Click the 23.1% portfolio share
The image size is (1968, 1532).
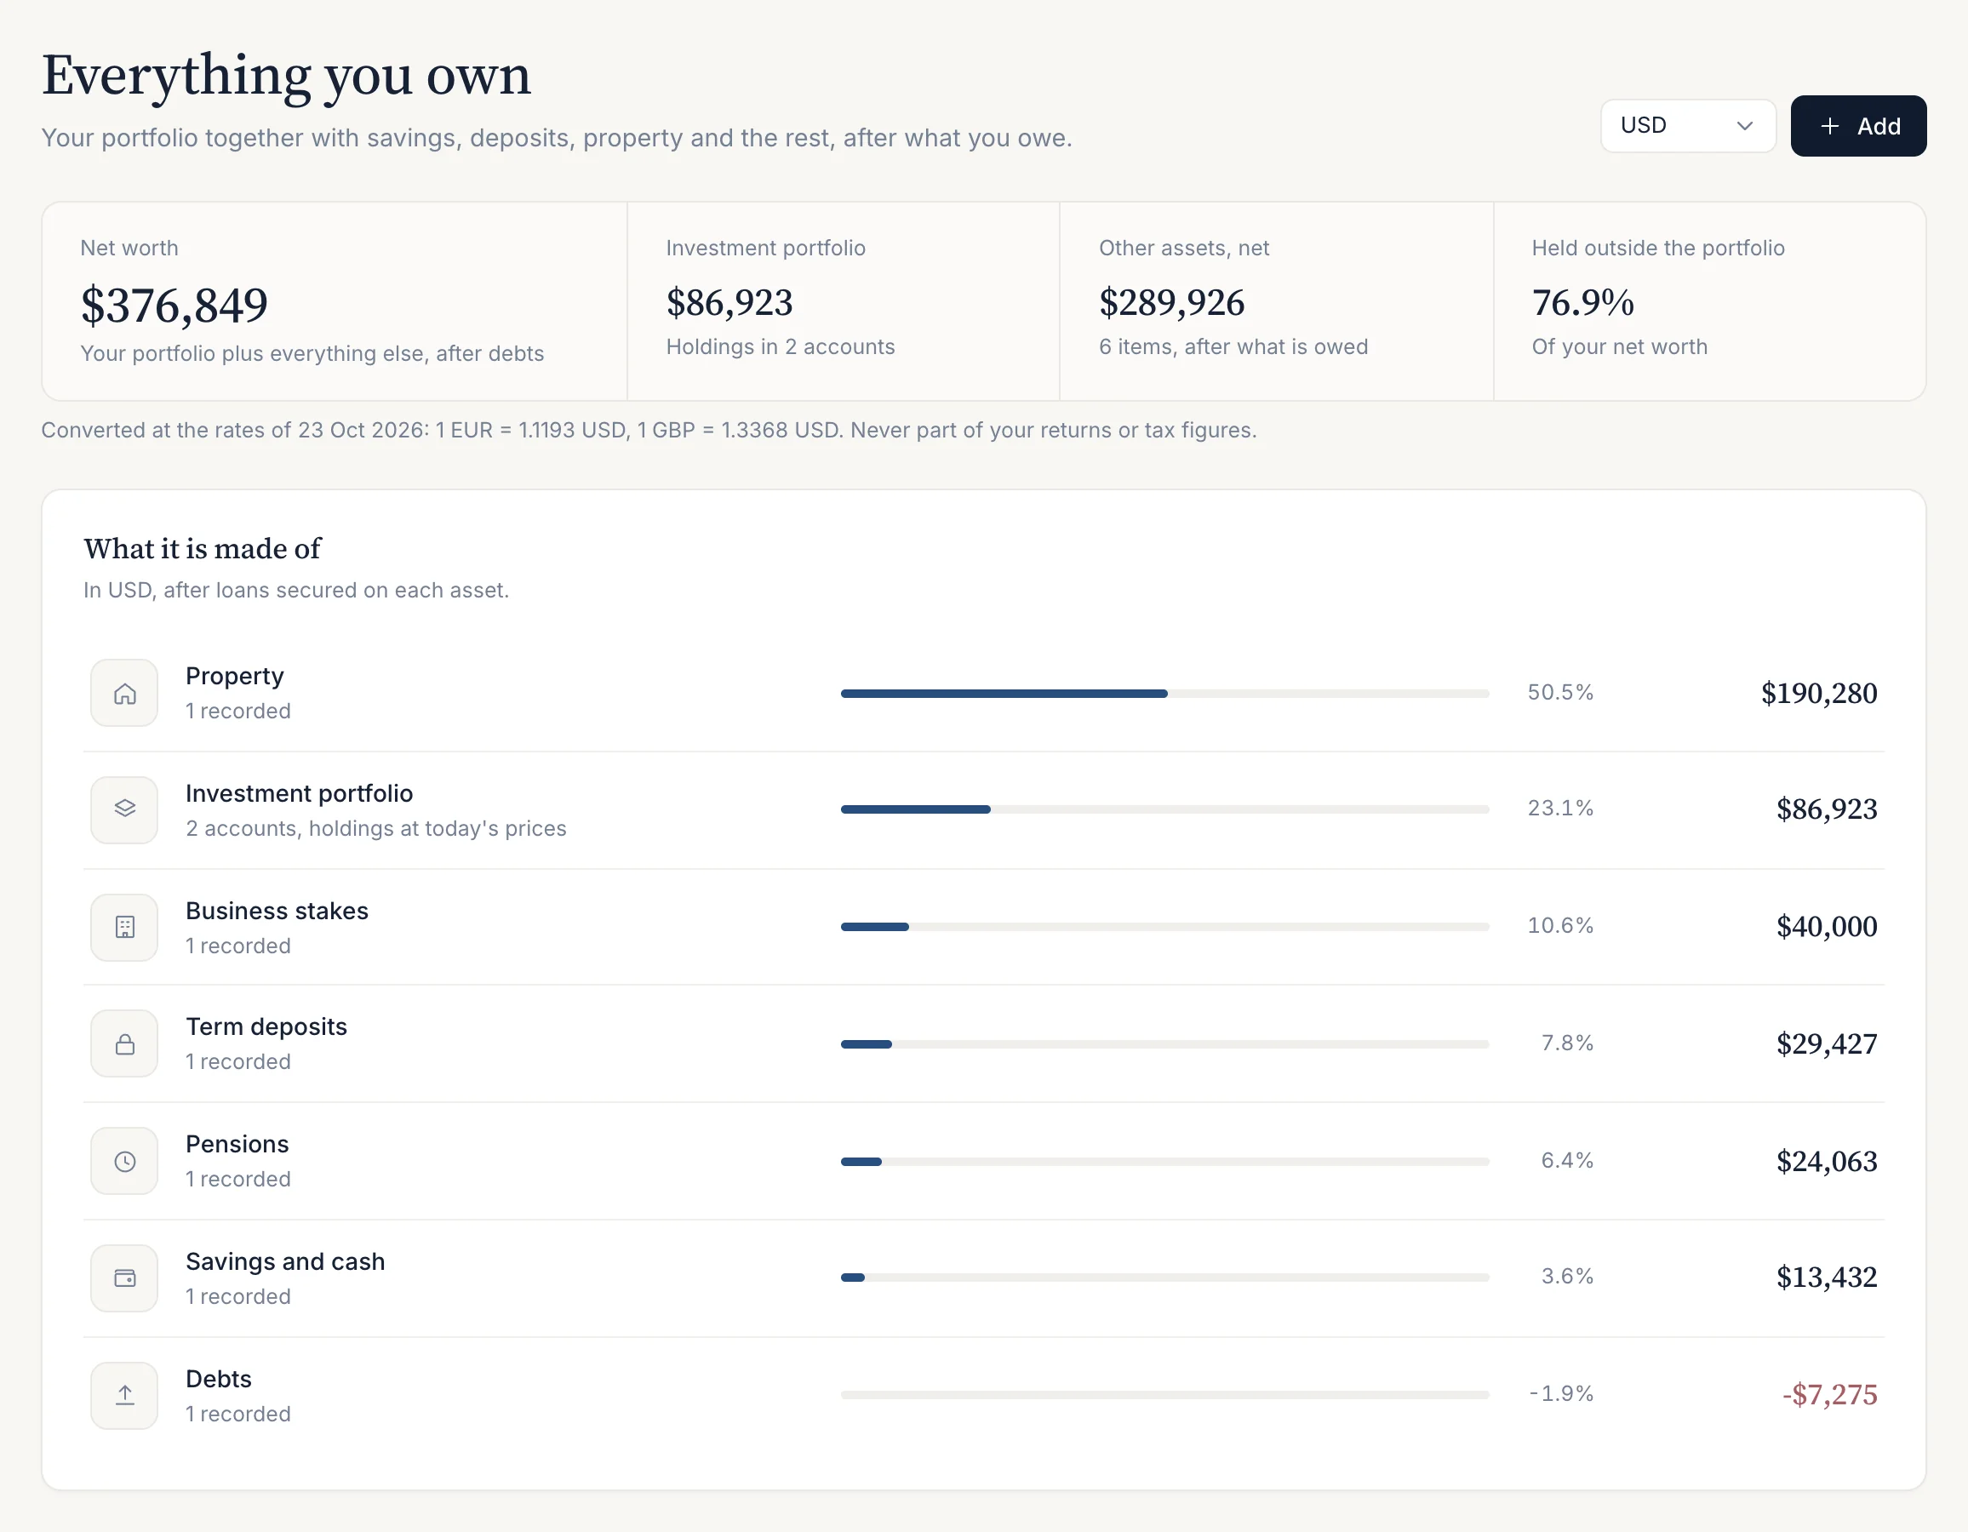coord(1559,809)
